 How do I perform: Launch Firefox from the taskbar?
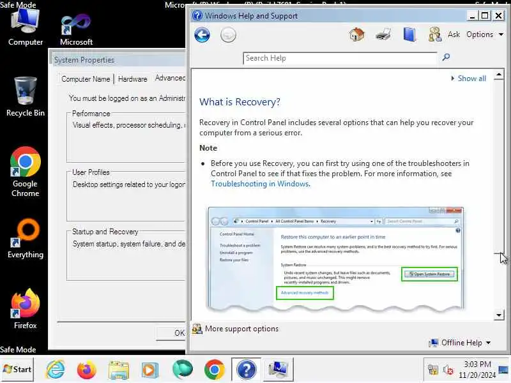(x=87, y=370)
